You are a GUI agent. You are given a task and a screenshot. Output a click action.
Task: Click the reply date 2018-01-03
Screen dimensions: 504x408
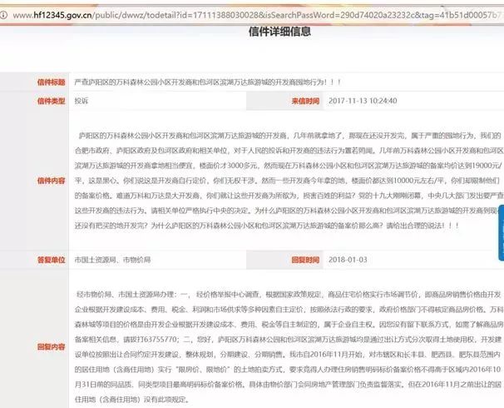tap(348, 260)
